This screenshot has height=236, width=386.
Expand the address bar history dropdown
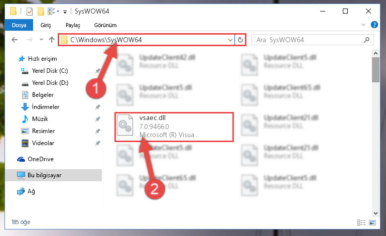coord(230,40)
